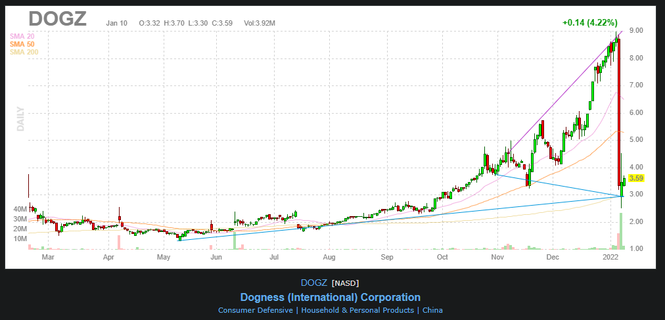Click the Vol:3.92M volume value
Viewport: 665px width, 320px height.
point(260,23)
